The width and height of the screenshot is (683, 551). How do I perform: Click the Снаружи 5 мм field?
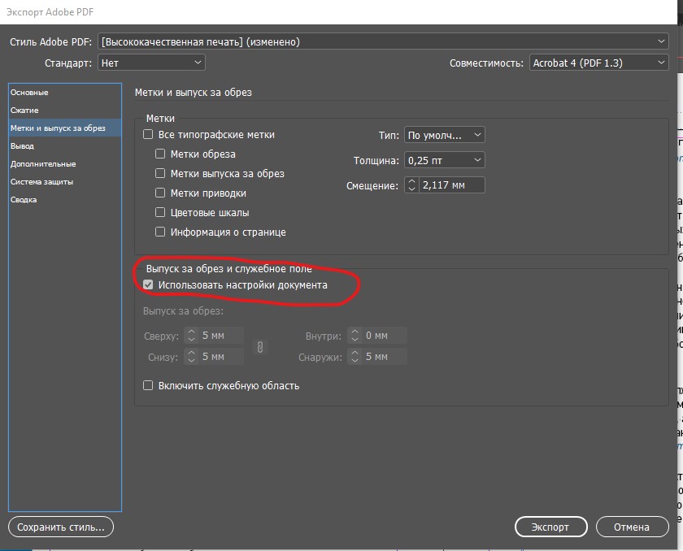tap(384, 357)
